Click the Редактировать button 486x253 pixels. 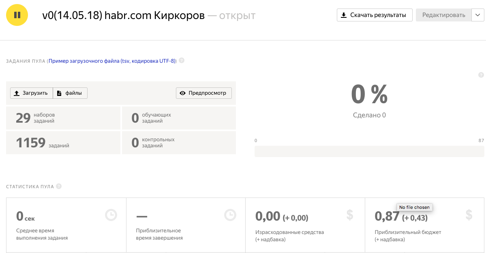tap(443, 15)
